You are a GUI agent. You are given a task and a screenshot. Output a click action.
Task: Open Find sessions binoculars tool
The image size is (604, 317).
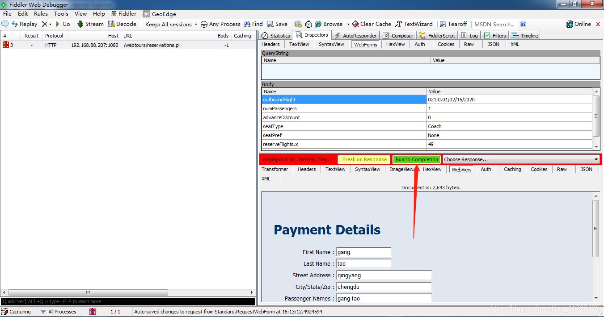point(253,24)
